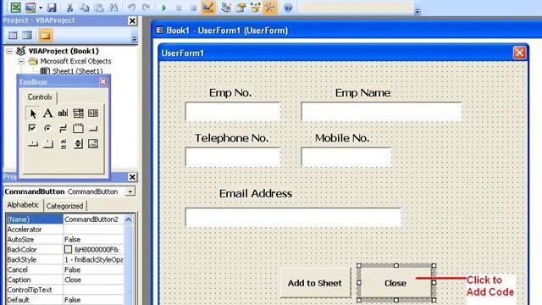Click the Redo arrow icon
Viewport: 542px width, 305px height.
point(146,8)
